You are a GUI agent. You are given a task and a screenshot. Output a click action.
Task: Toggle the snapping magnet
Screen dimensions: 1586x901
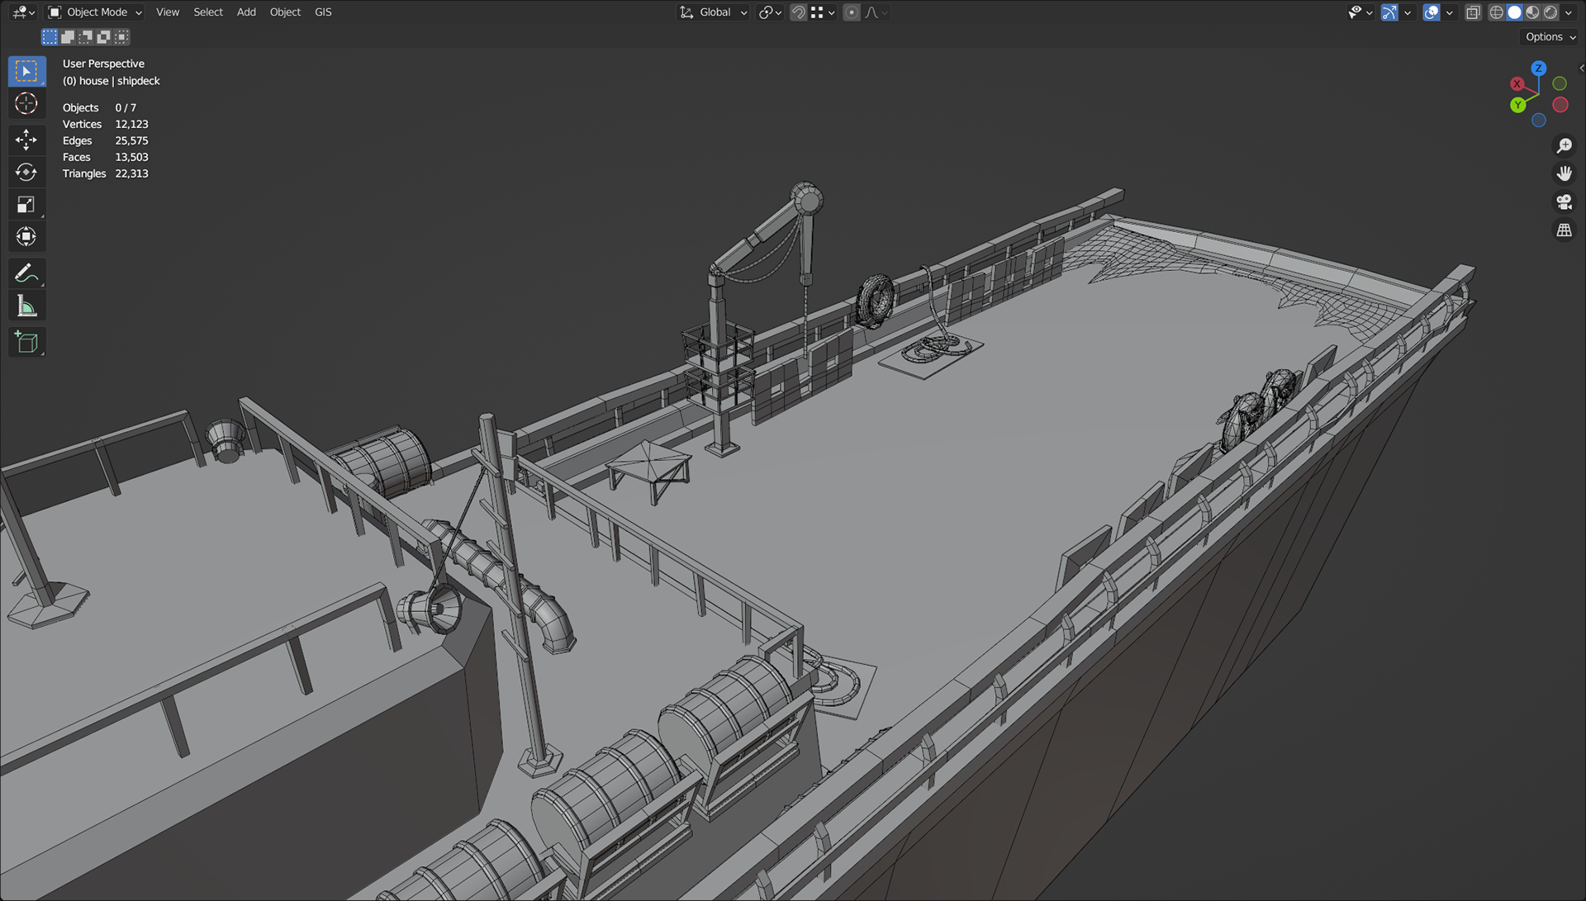click(x=798, y=12)
